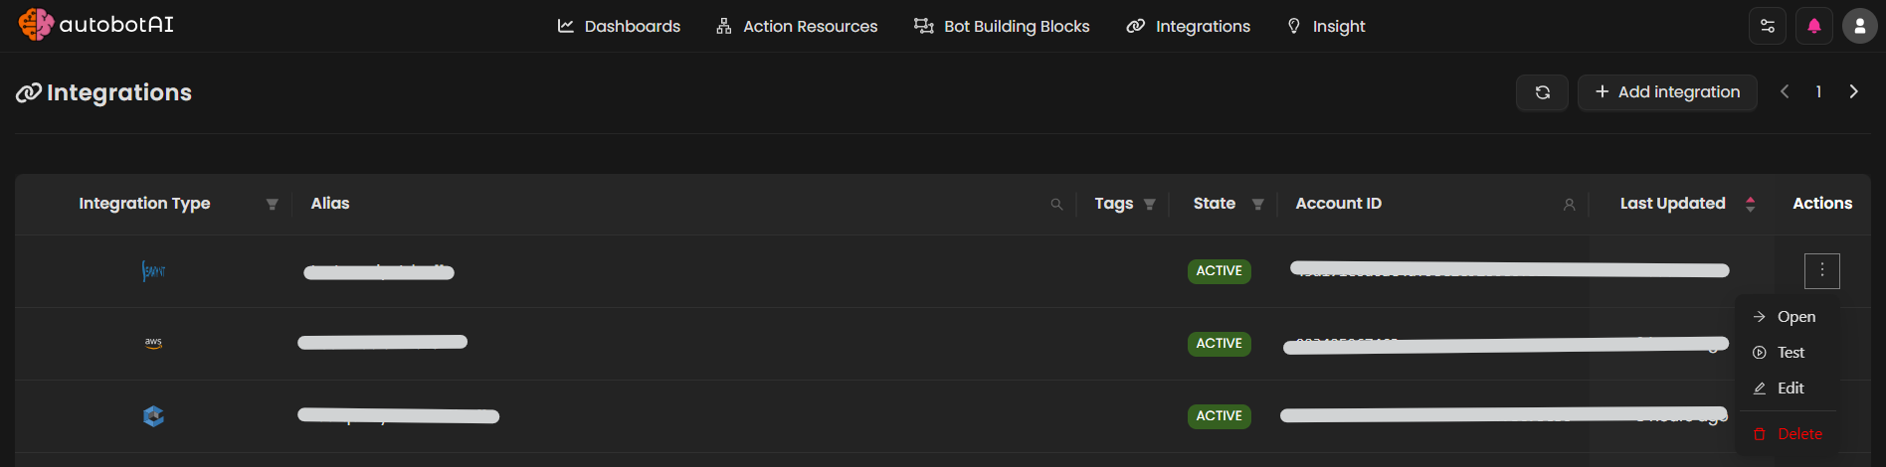Choose Delete in the actions menu

tap(1798, 434)
